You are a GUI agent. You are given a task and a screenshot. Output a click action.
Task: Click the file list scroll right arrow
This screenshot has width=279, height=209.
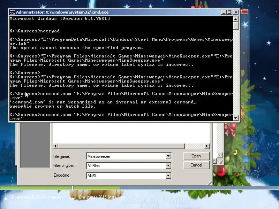tap(206, 146)
